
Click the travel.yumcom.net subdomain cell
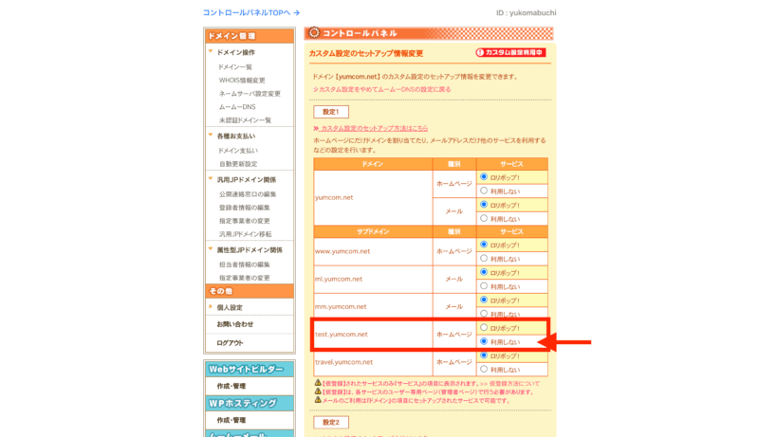(x=373, y=362)
